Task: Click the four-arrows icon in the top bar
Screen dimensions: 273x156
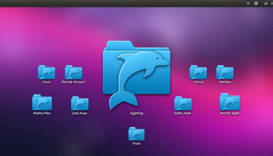Action: tap(248, 3)
